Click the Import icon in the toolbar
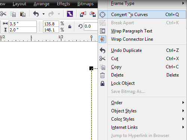Image resolution: width=187 pixels, height=140 pixels. pyautogui.click(x=83, y=14)
